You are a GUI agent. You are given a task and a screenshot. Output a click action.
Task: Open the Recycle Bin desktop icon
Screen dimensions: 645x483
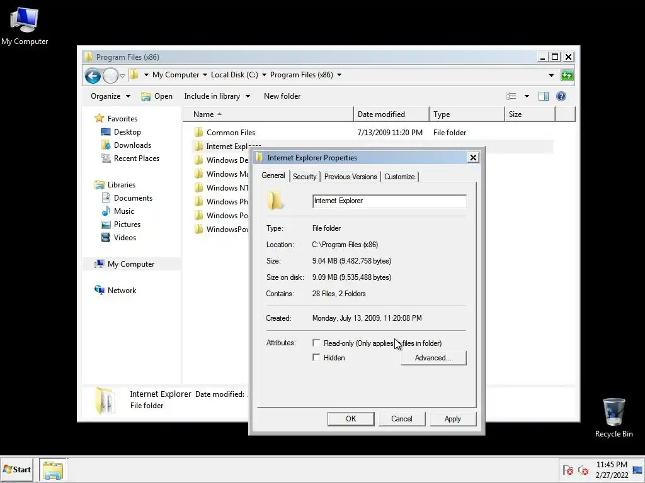tap(614, 418)
